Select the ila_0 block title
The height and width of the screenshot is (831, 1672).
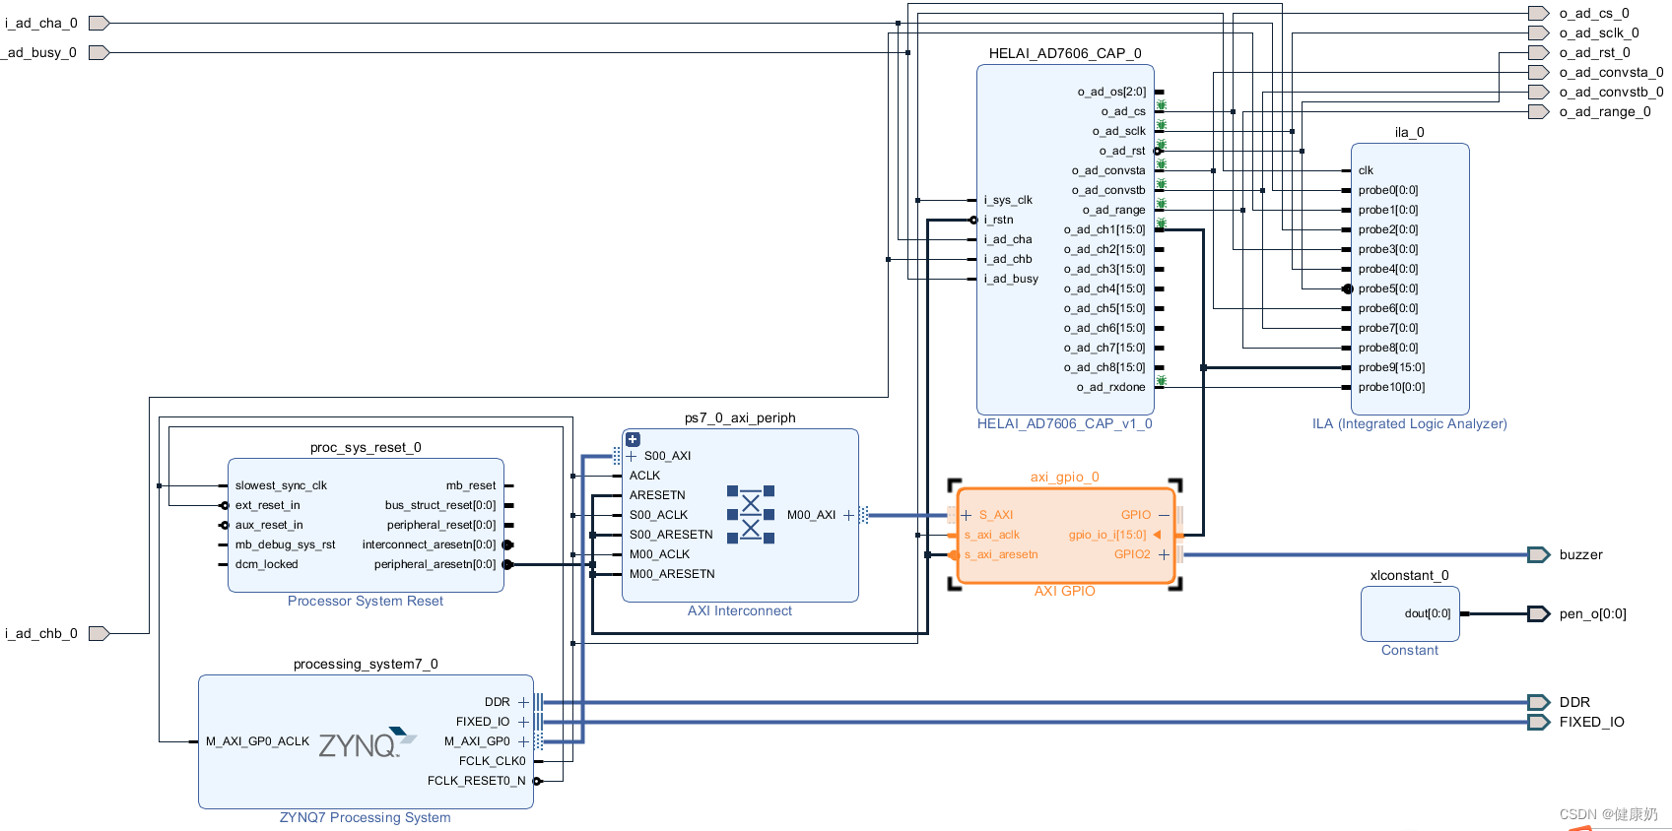[x=1410, y=132]
